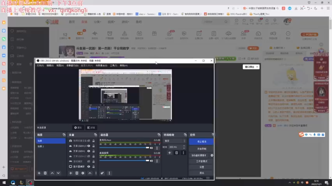Open the Video dropdown in Douyu navigation

(x=111, y=22)
